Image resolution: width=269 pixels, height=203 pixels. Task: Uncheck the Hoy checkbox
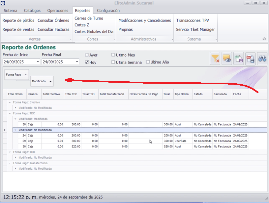point(87,62)
